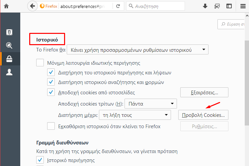Go back with the back arrow button

click(x=33, y=6)
